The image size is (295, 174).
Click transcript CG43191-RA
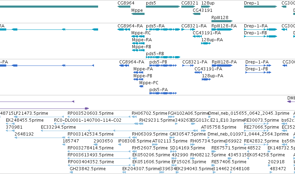207,33
